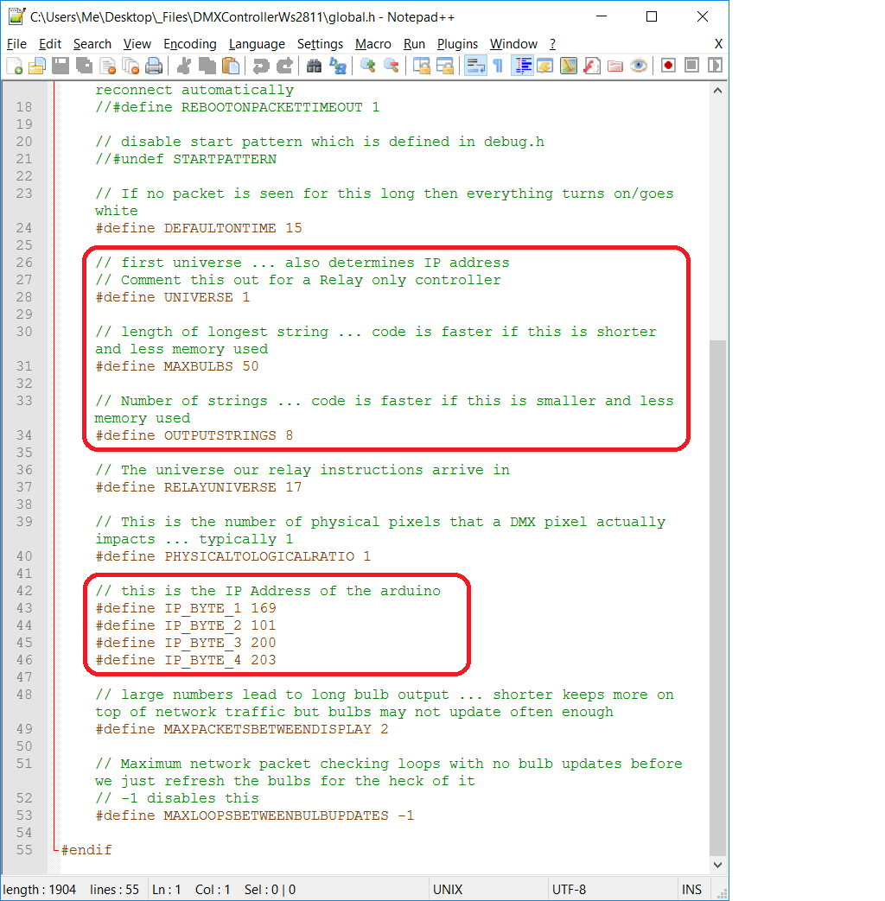Click line number 28 in margin
The height and width of the screenshot is (901, 885).
click(24, 297)
